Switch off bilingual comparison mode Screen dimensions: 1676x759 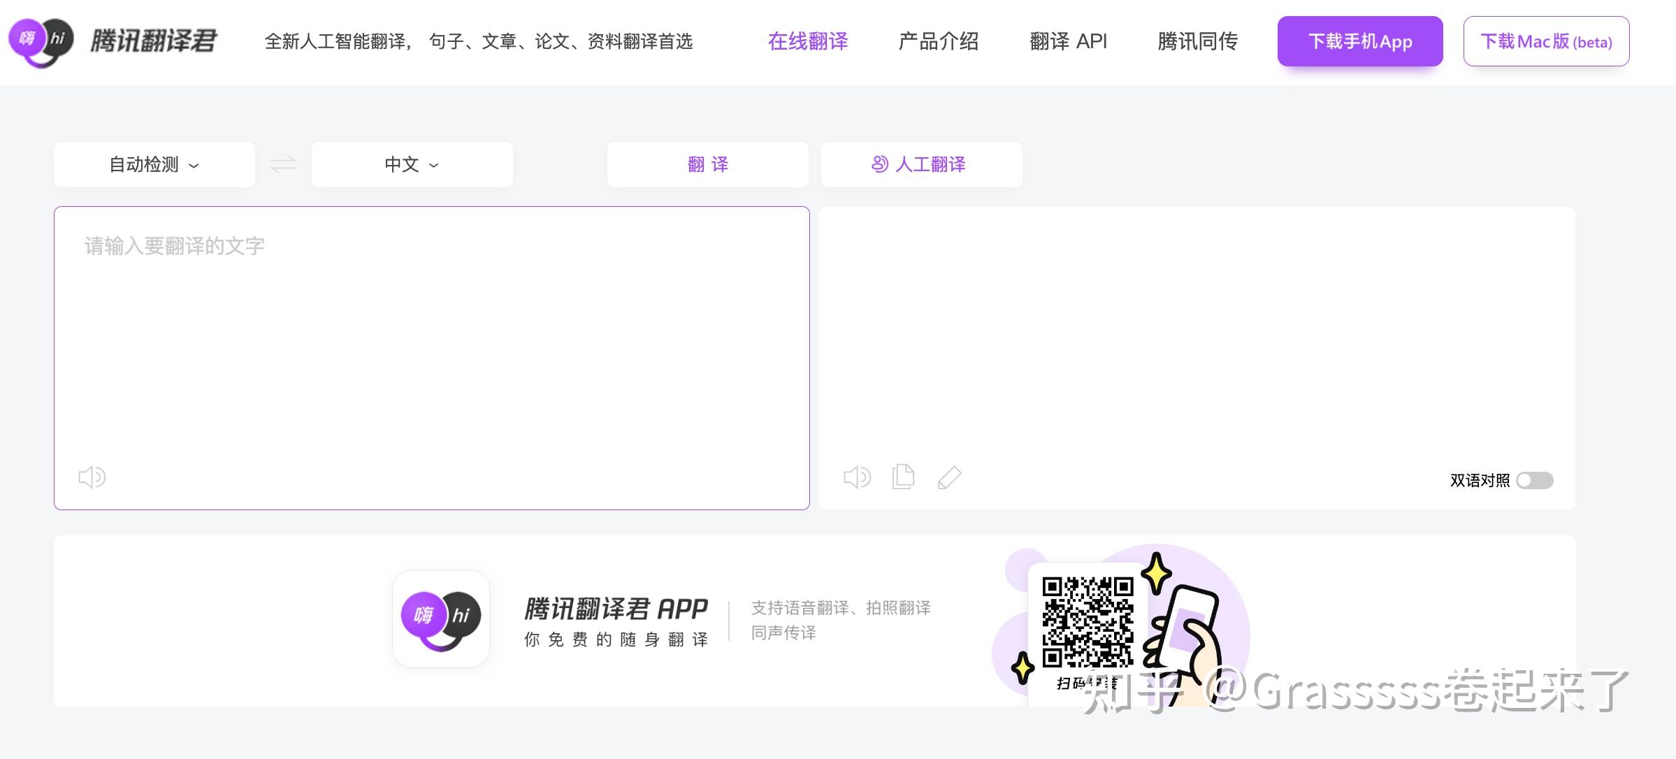pos(1535,480)
